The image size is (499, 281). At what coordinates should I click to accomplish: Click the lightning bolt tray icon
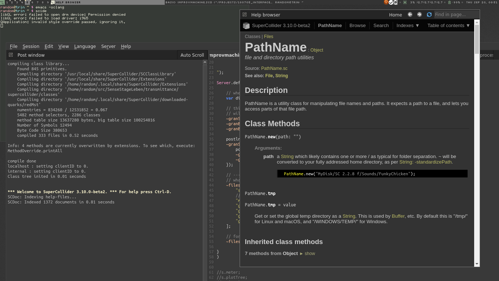click(396, 2)
